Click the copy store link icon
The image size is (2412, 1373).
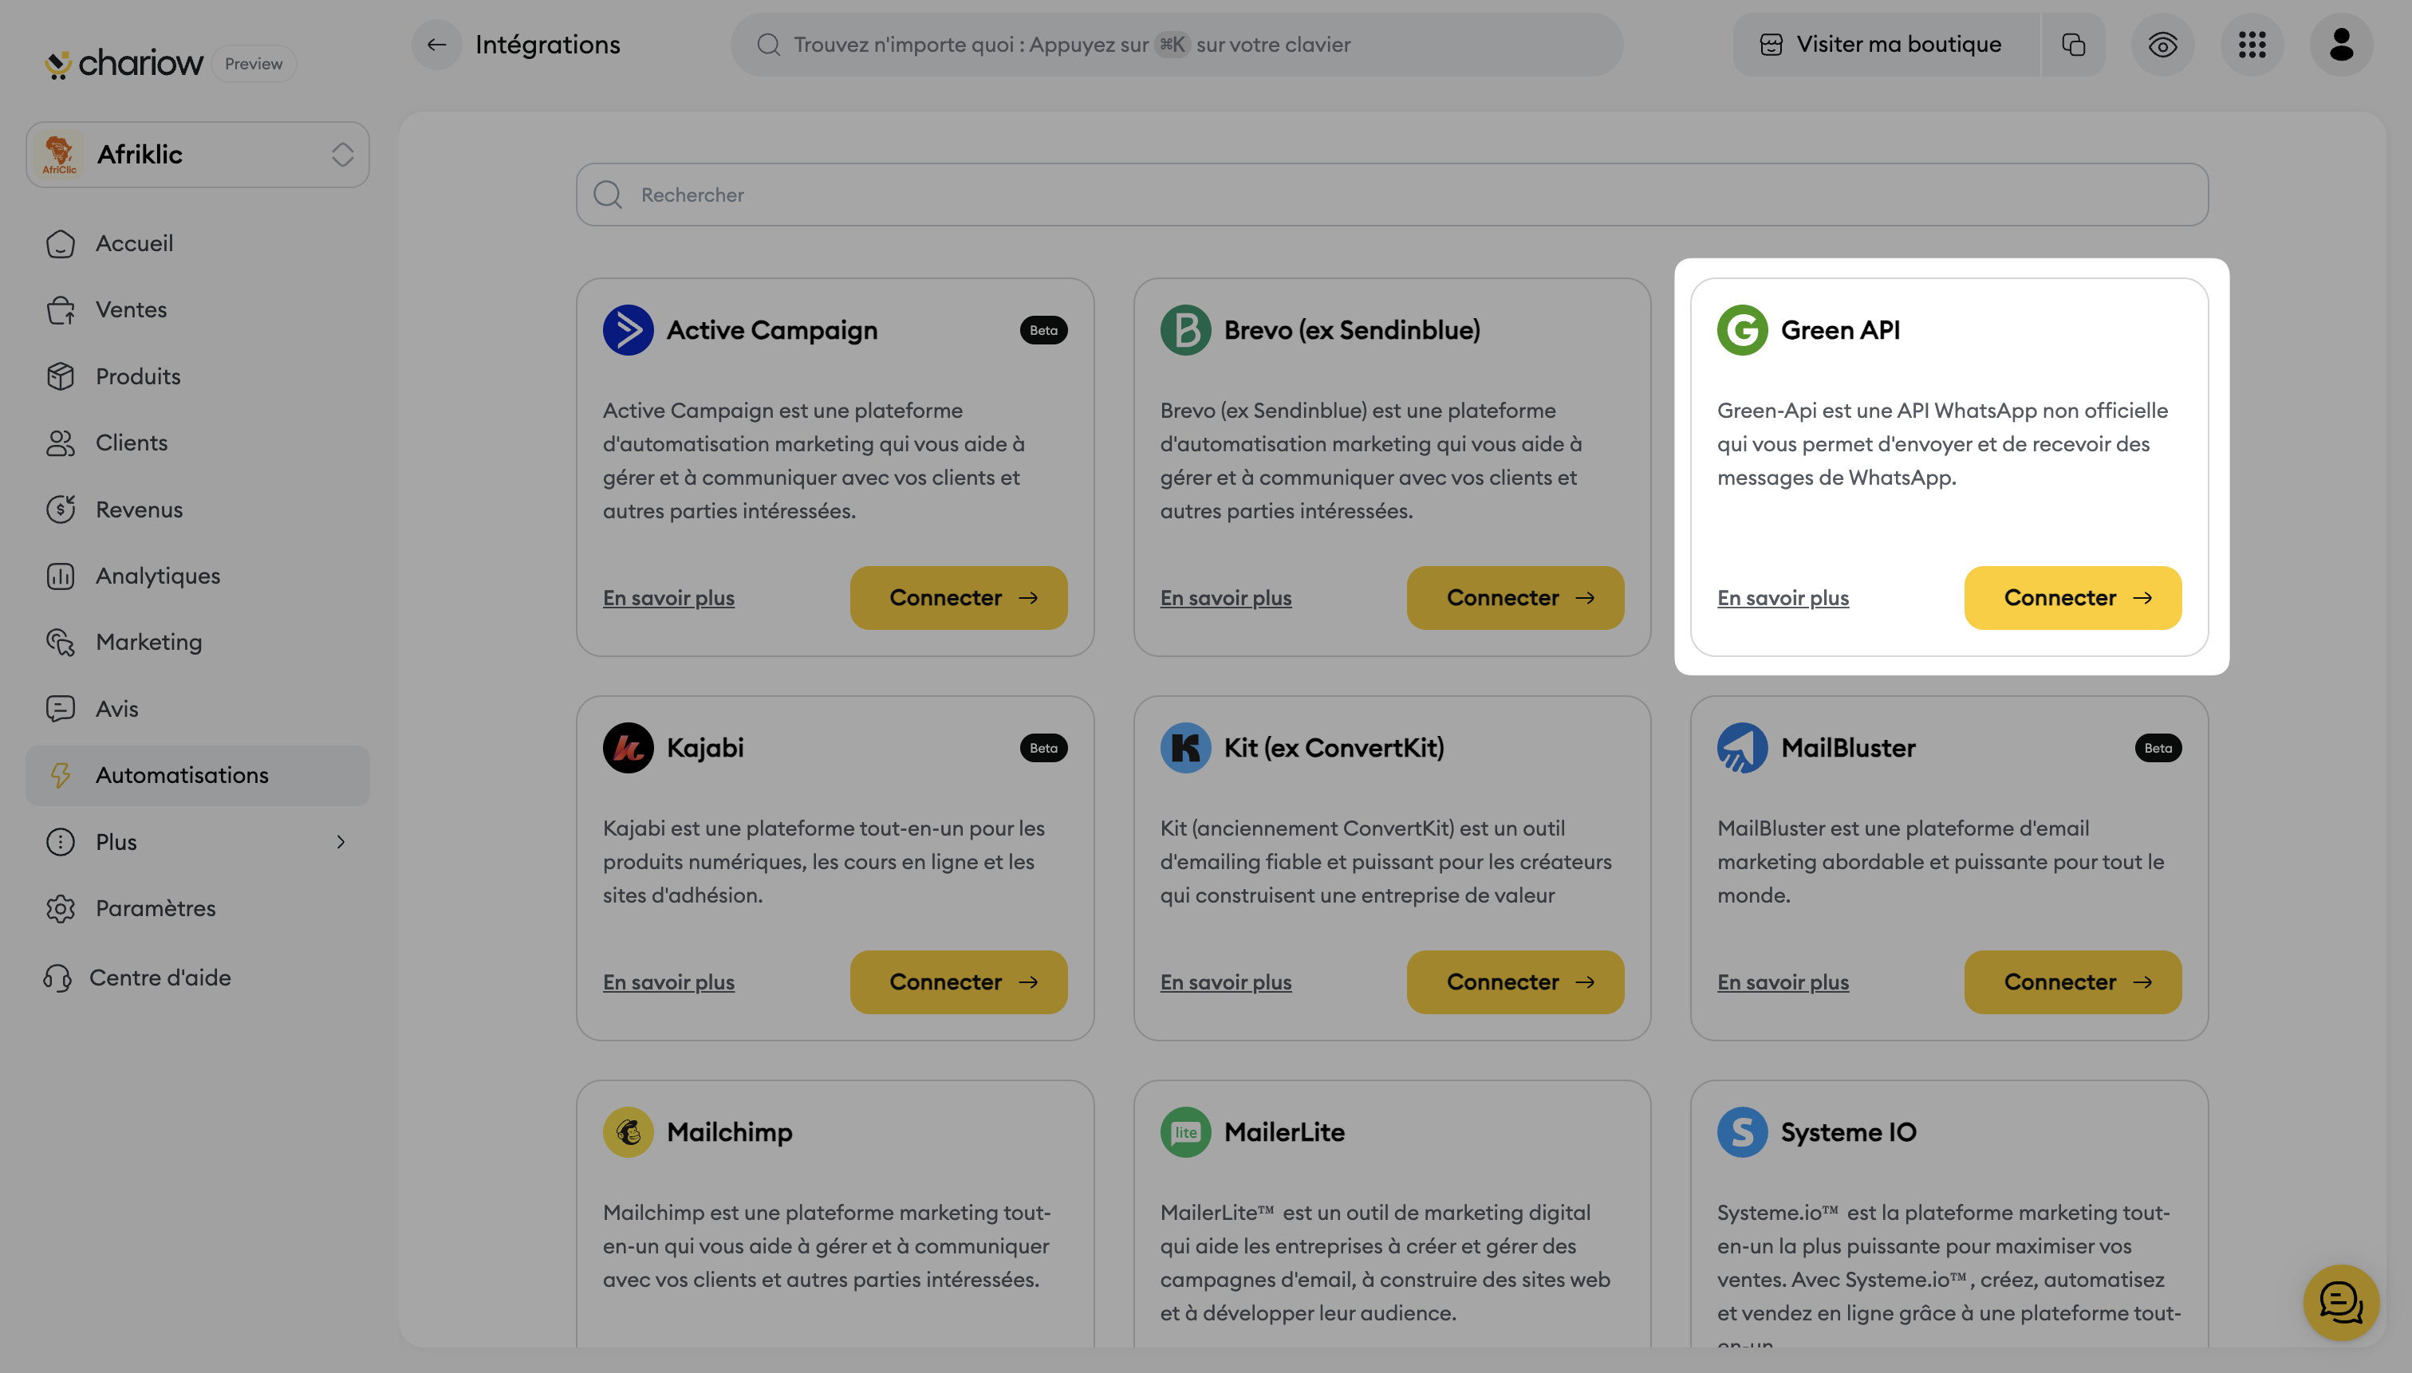[x=2072, y=45]
